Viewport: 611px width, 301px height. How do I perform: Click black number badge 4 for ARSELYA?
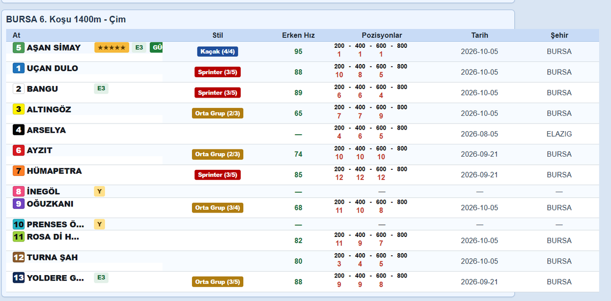tap(19, 130)
